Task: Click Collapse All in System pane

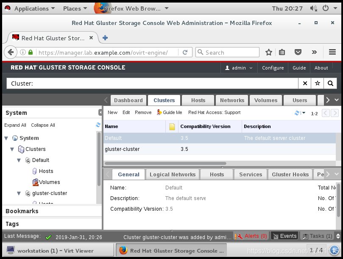Action: click(43, 125)
